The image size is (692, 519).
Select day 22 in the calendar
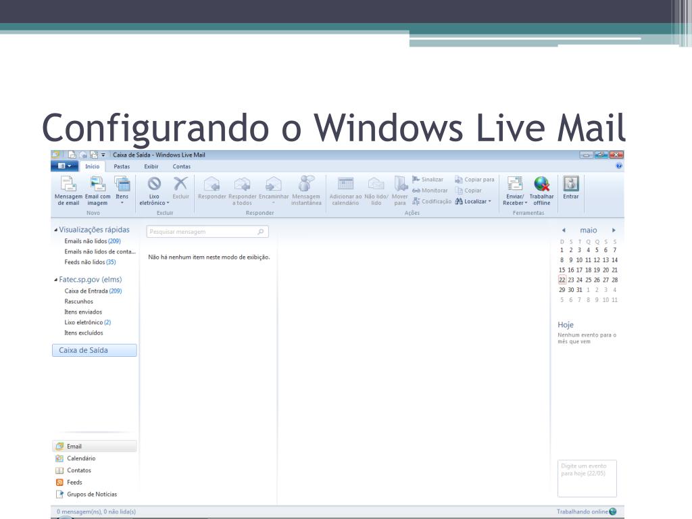[562, 280]
